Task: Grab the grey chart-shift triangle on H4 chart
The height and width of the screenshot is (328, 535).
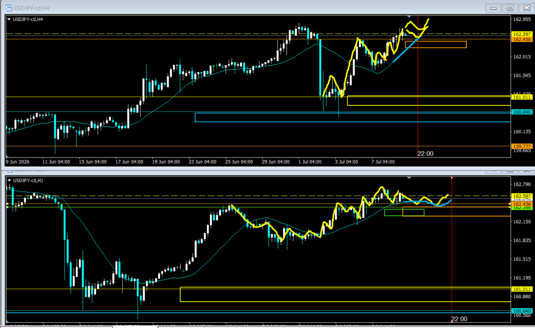Action: pos(409,16)
